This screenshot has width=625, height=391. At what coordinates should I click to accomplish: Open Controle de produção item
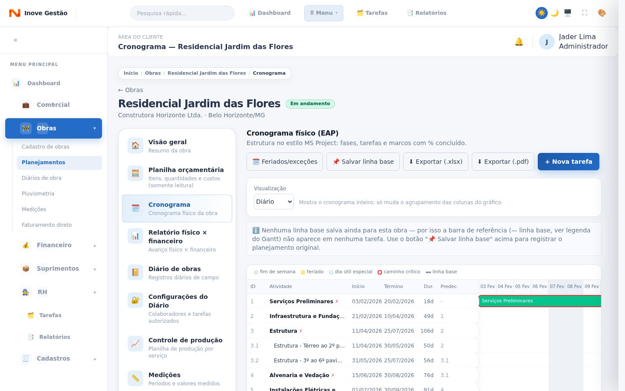click(177, 348)
